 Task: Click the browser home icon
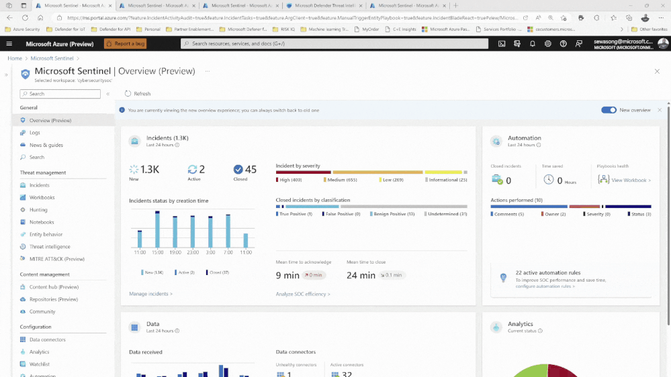40,18
